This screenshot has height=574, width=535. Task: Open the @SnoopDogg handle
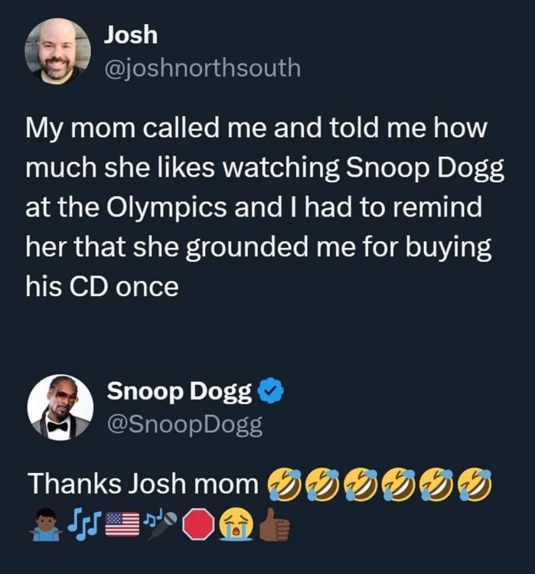coord(184,425)
